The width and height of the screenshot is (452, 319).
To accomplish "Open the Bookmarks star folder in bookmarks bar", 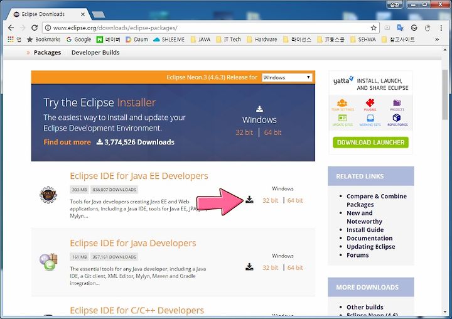I will pyautogui.click(x=43, y=39).
